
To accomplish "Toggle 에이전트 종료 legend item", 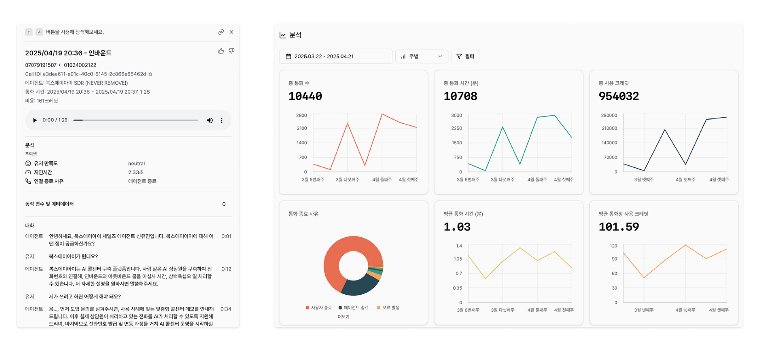I will tap(353, 308).
